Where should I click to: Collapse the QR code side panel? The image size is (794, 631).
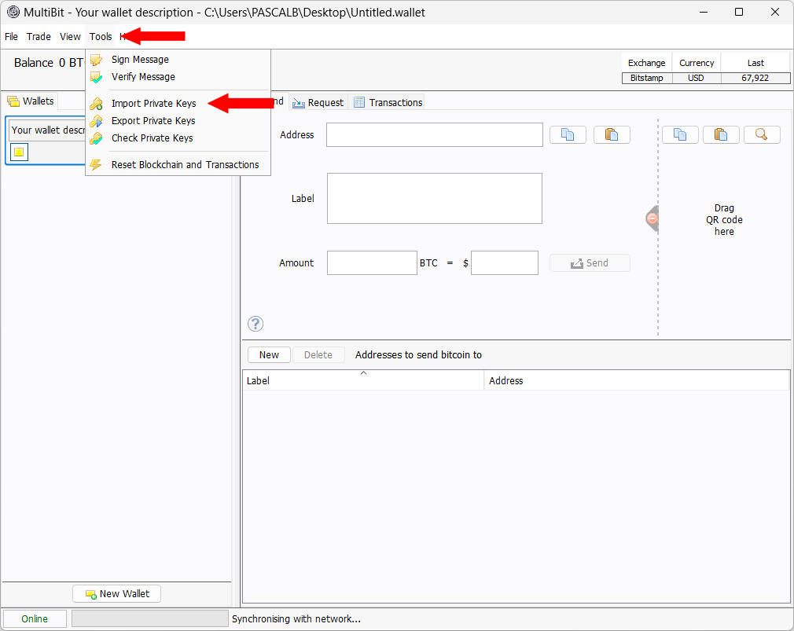pos(651,218)
